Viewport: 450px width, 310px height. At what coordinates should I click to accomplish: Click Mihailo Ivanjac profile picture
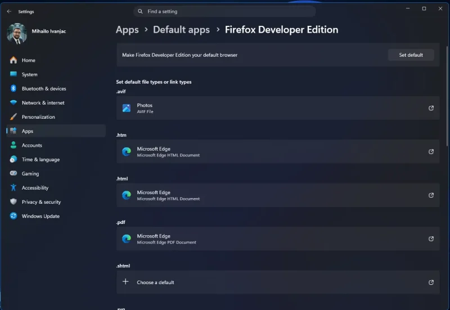[17, 34]
